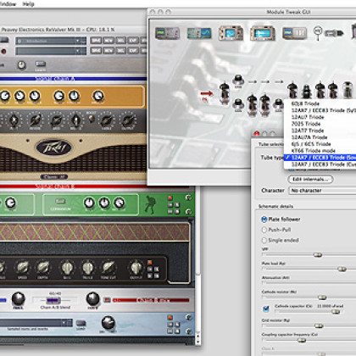Open the analyzer icon showing a blue sine wave
The width and height of the screenshot is (356, 356).
click(199, 33)
